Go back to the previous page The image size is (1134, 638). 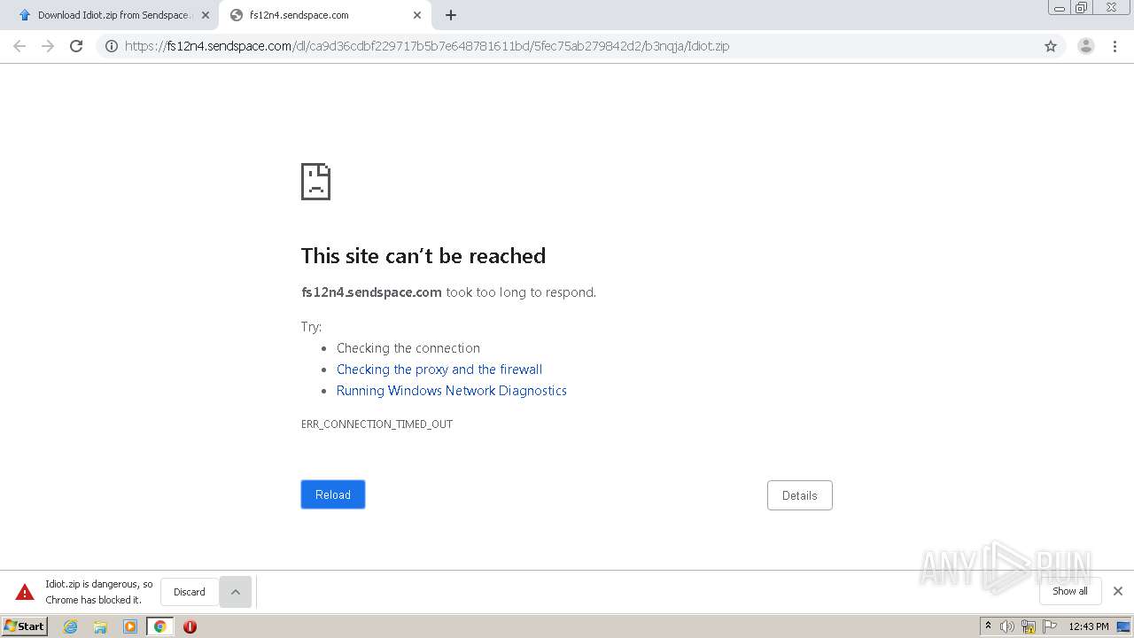point(19,46)
